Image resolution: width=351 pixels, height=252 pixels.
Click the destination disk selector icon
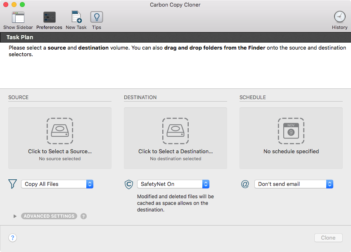175,131
